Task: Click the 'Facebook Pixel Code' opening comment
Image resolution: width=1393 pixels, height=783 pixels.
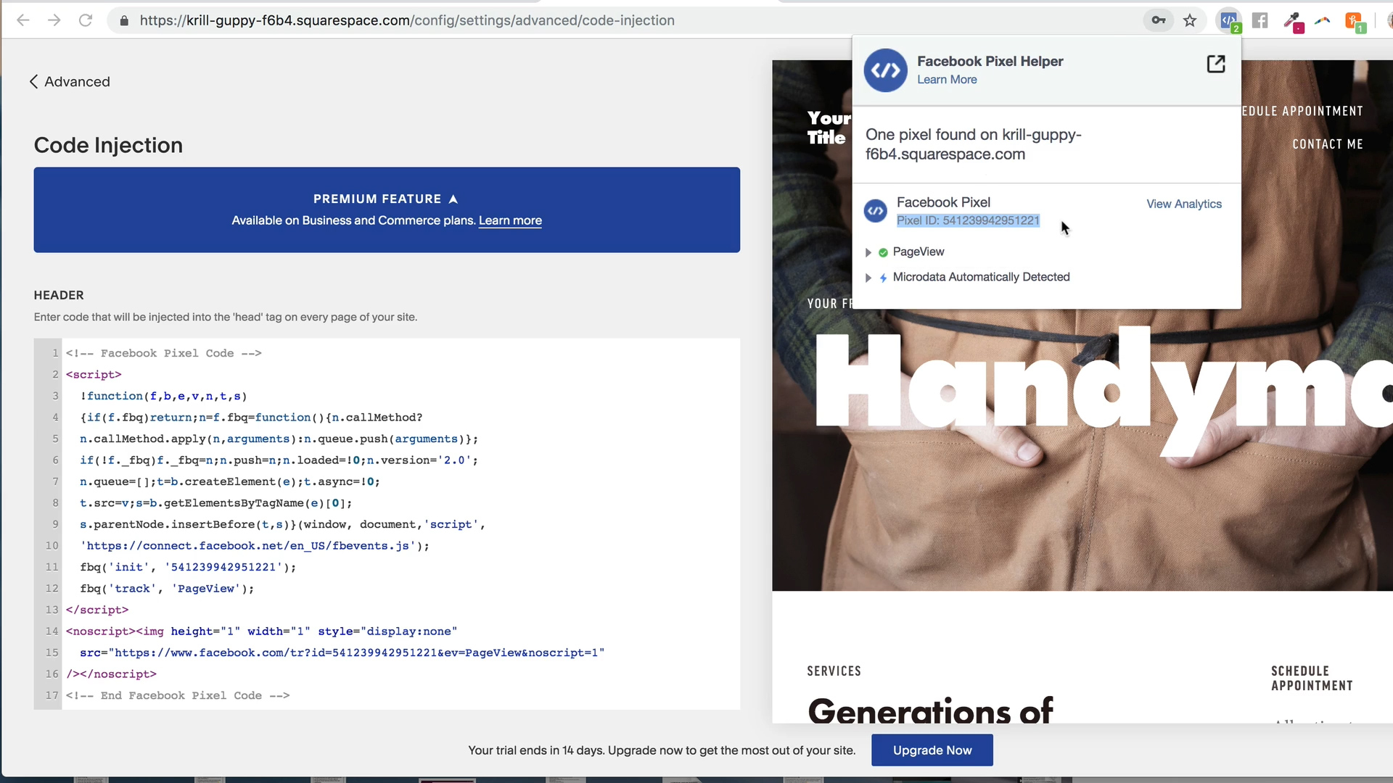Action: pos(164,354)
